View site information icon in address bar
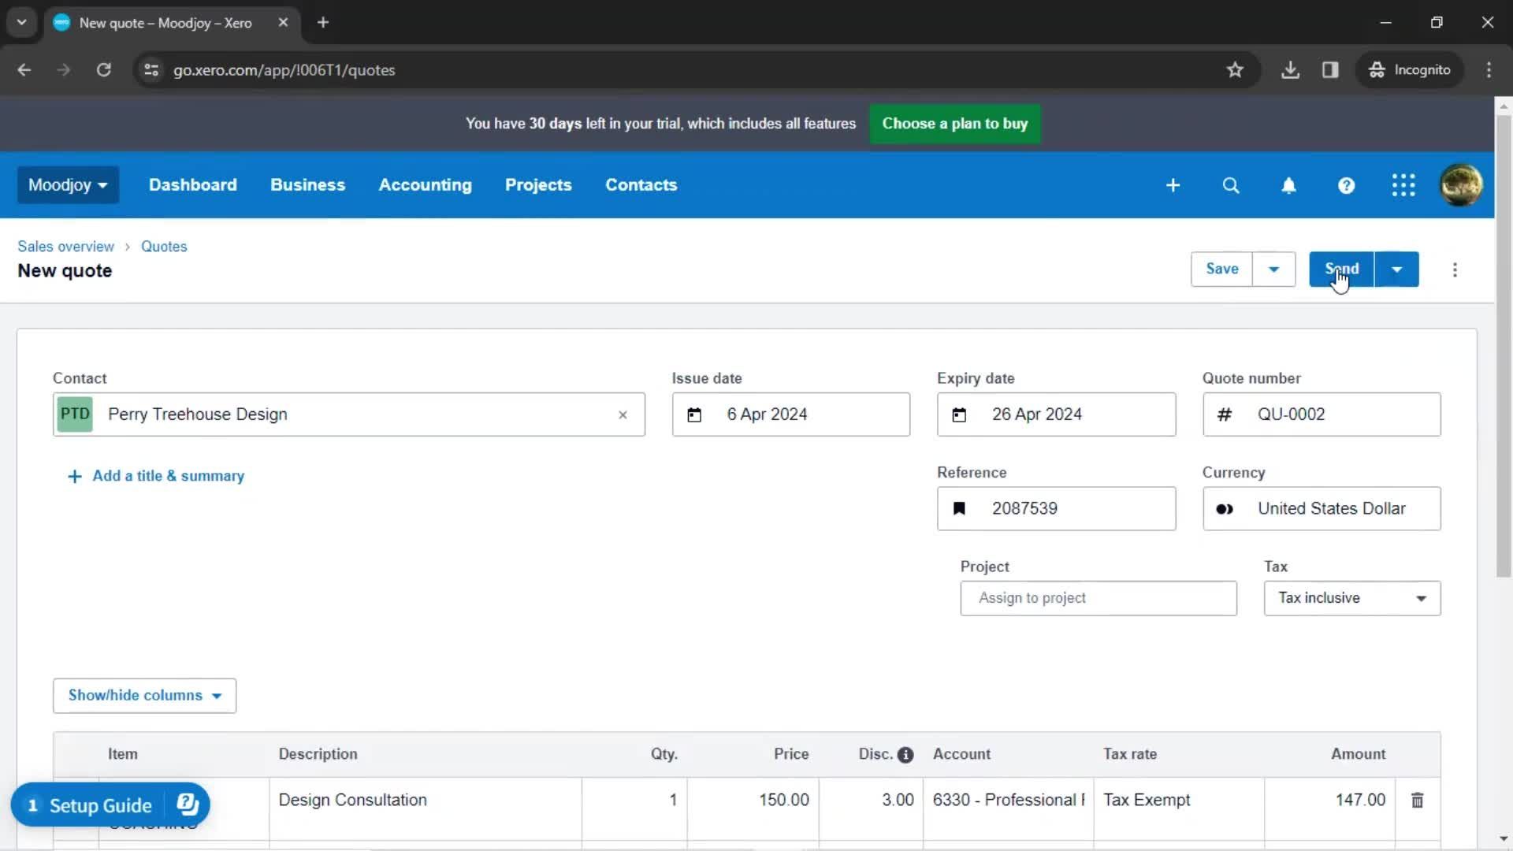This screenshot has width=1513, height=851. click(151, 70)
